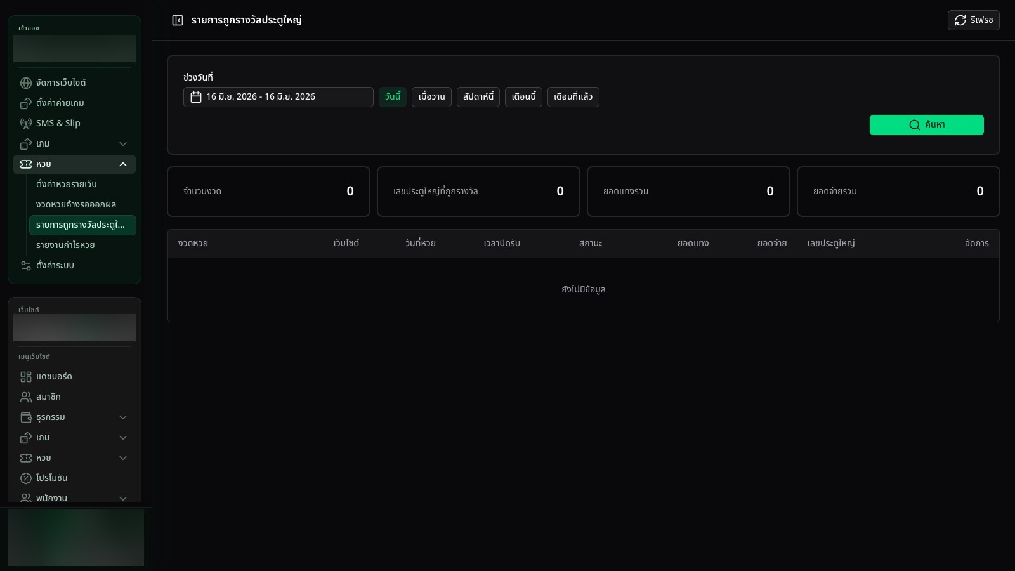Click the refresh arrows icon in รีเฟรช button
1015x571 pixels.
[960, 20]
